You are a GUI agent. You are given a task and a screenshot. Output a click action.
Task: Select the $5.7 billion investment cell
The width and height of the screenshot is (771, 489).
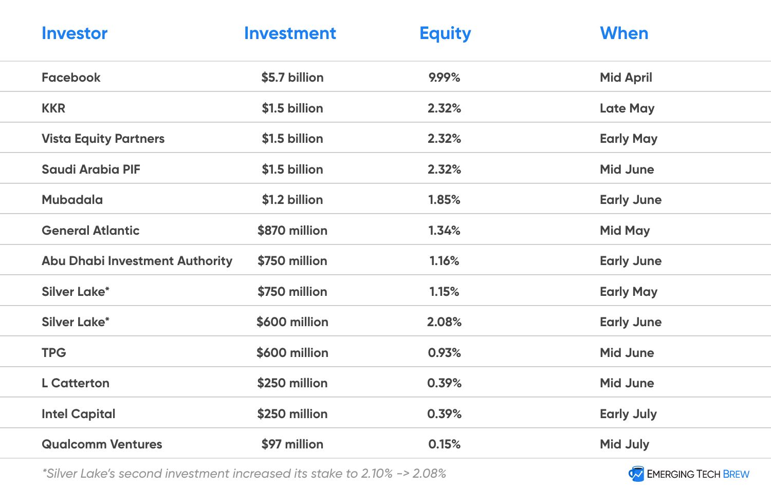click(292, 78)
